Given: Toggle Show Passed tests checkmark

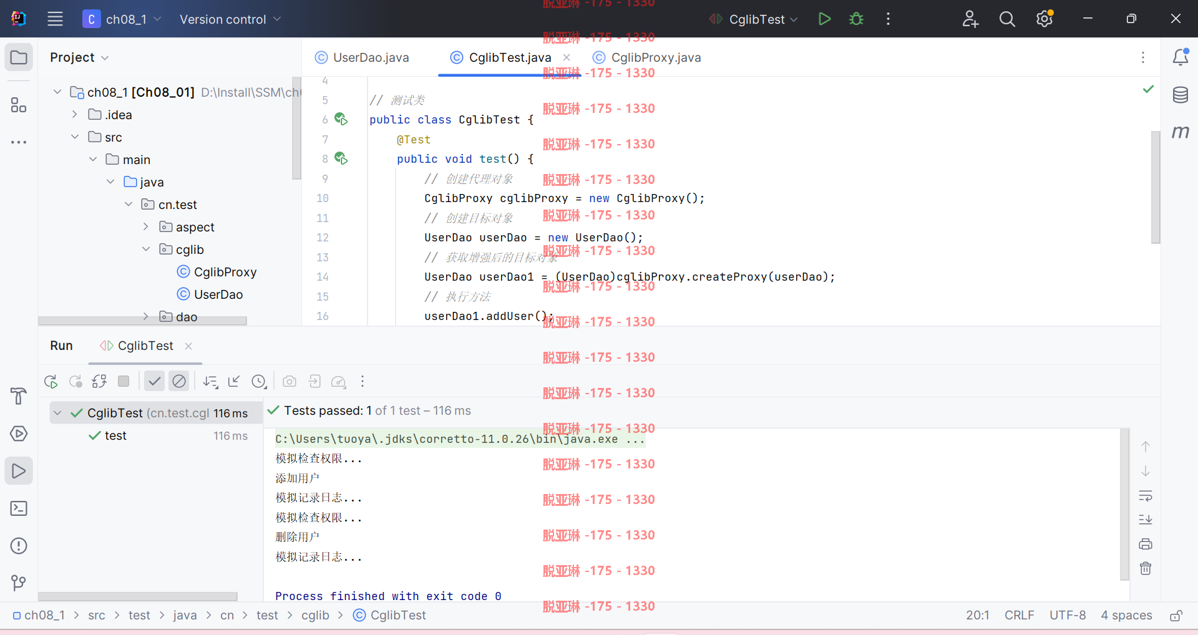Looking at the screenshot, I should pos(155,381).
